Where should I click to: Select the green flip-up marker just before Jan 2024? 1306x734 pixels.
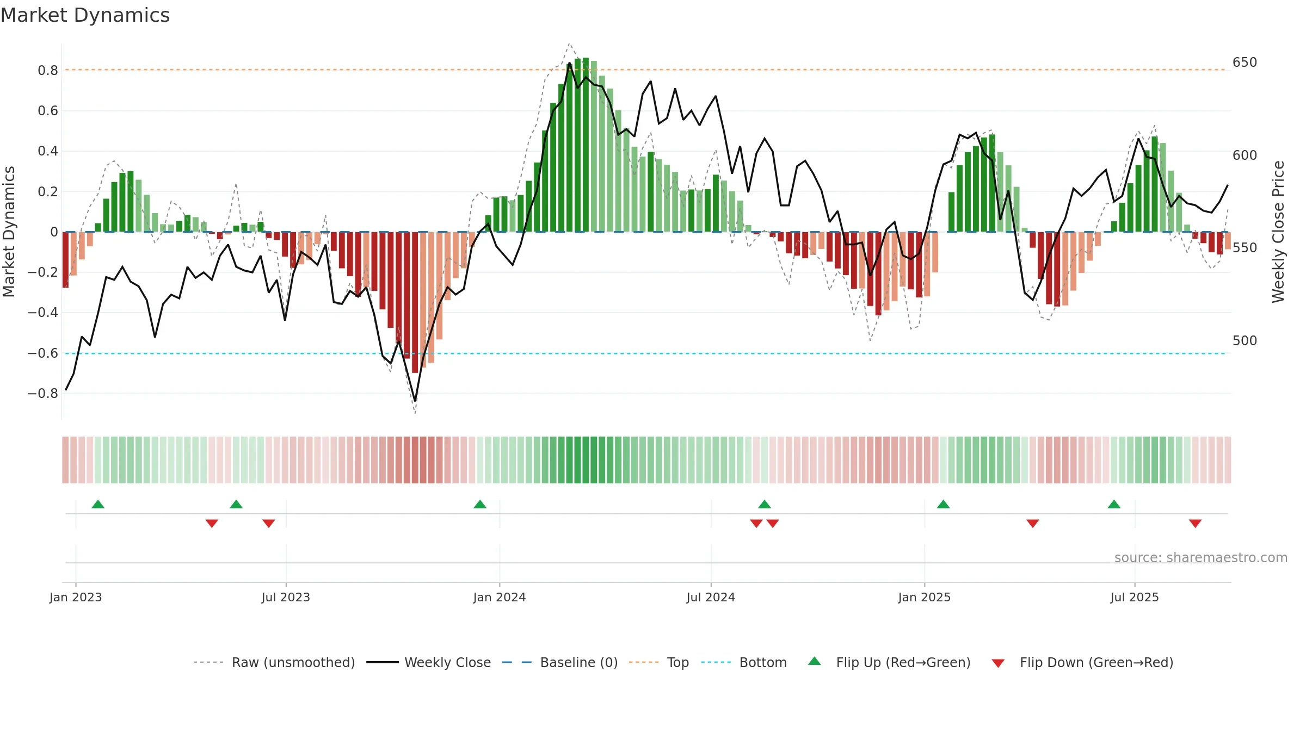(480, 504)
